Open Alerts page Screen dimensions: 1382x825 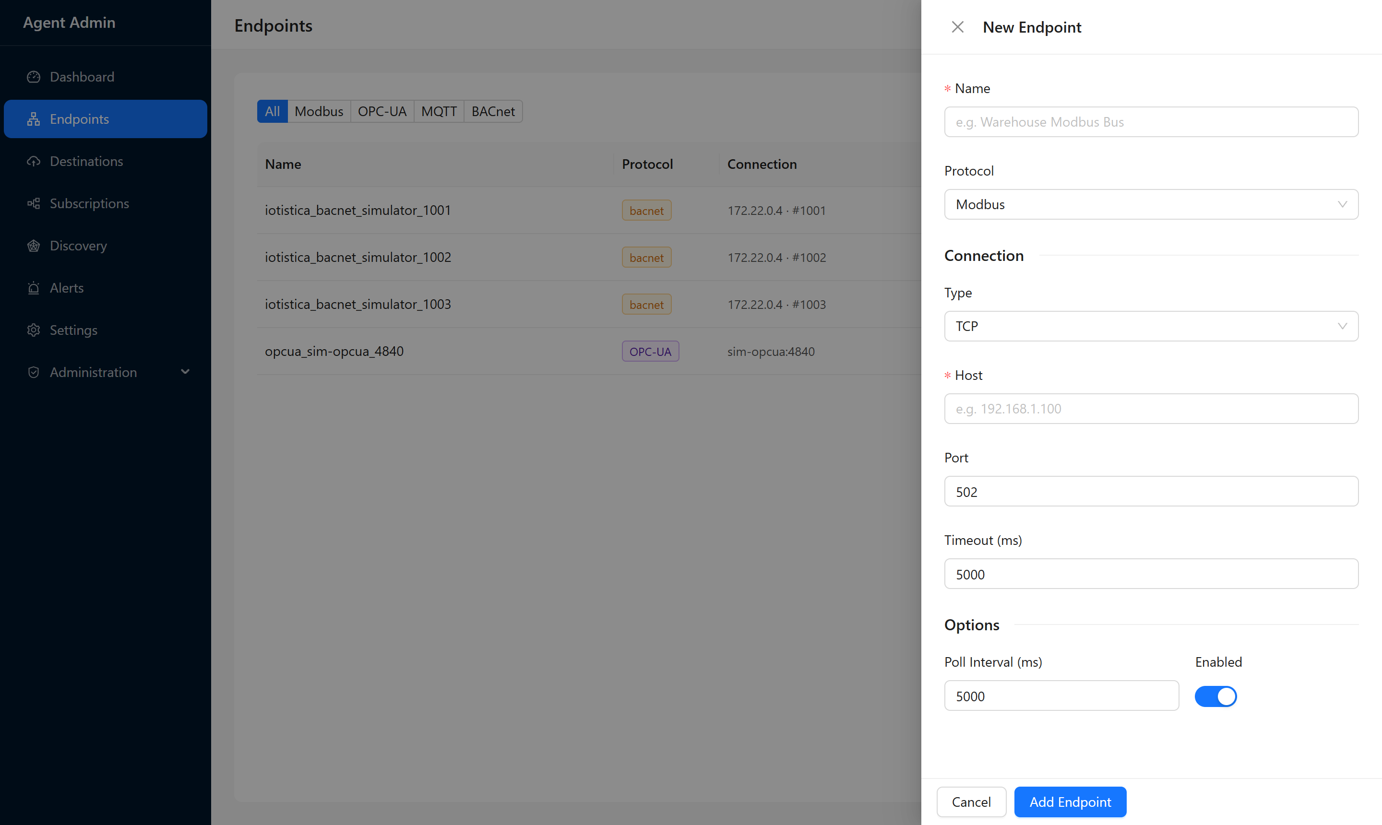coord(106,288)
